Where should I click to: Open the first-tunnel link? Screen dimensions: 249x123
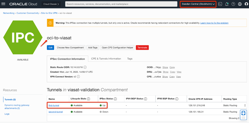pyautogui.click(x=54, y=105)
